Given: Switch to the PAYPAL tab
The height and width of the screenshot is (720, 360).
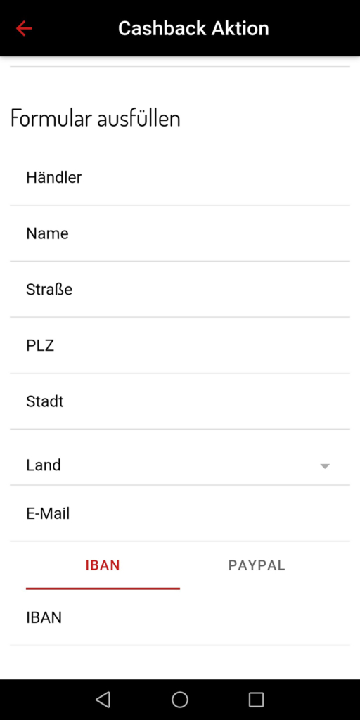Looking at the screenshot, I should [257, 565].
